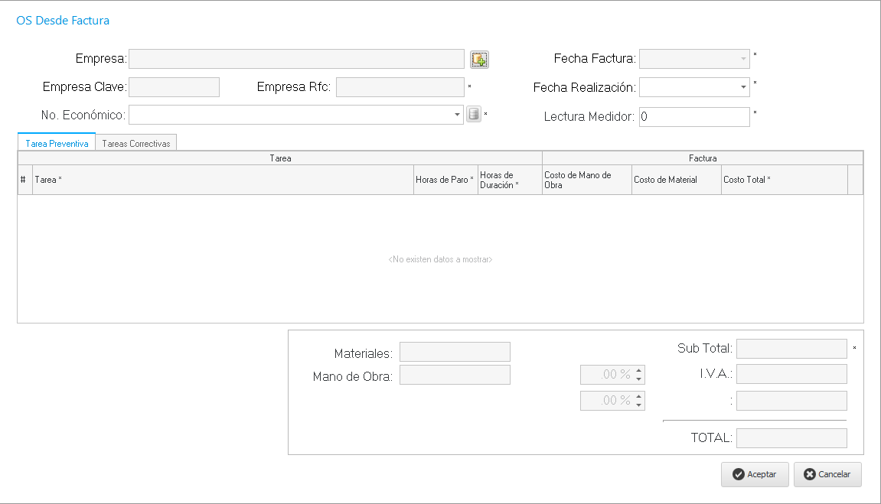Expand the No. Económico dropdown list
The image size is (881, 504).
[457, 115]
